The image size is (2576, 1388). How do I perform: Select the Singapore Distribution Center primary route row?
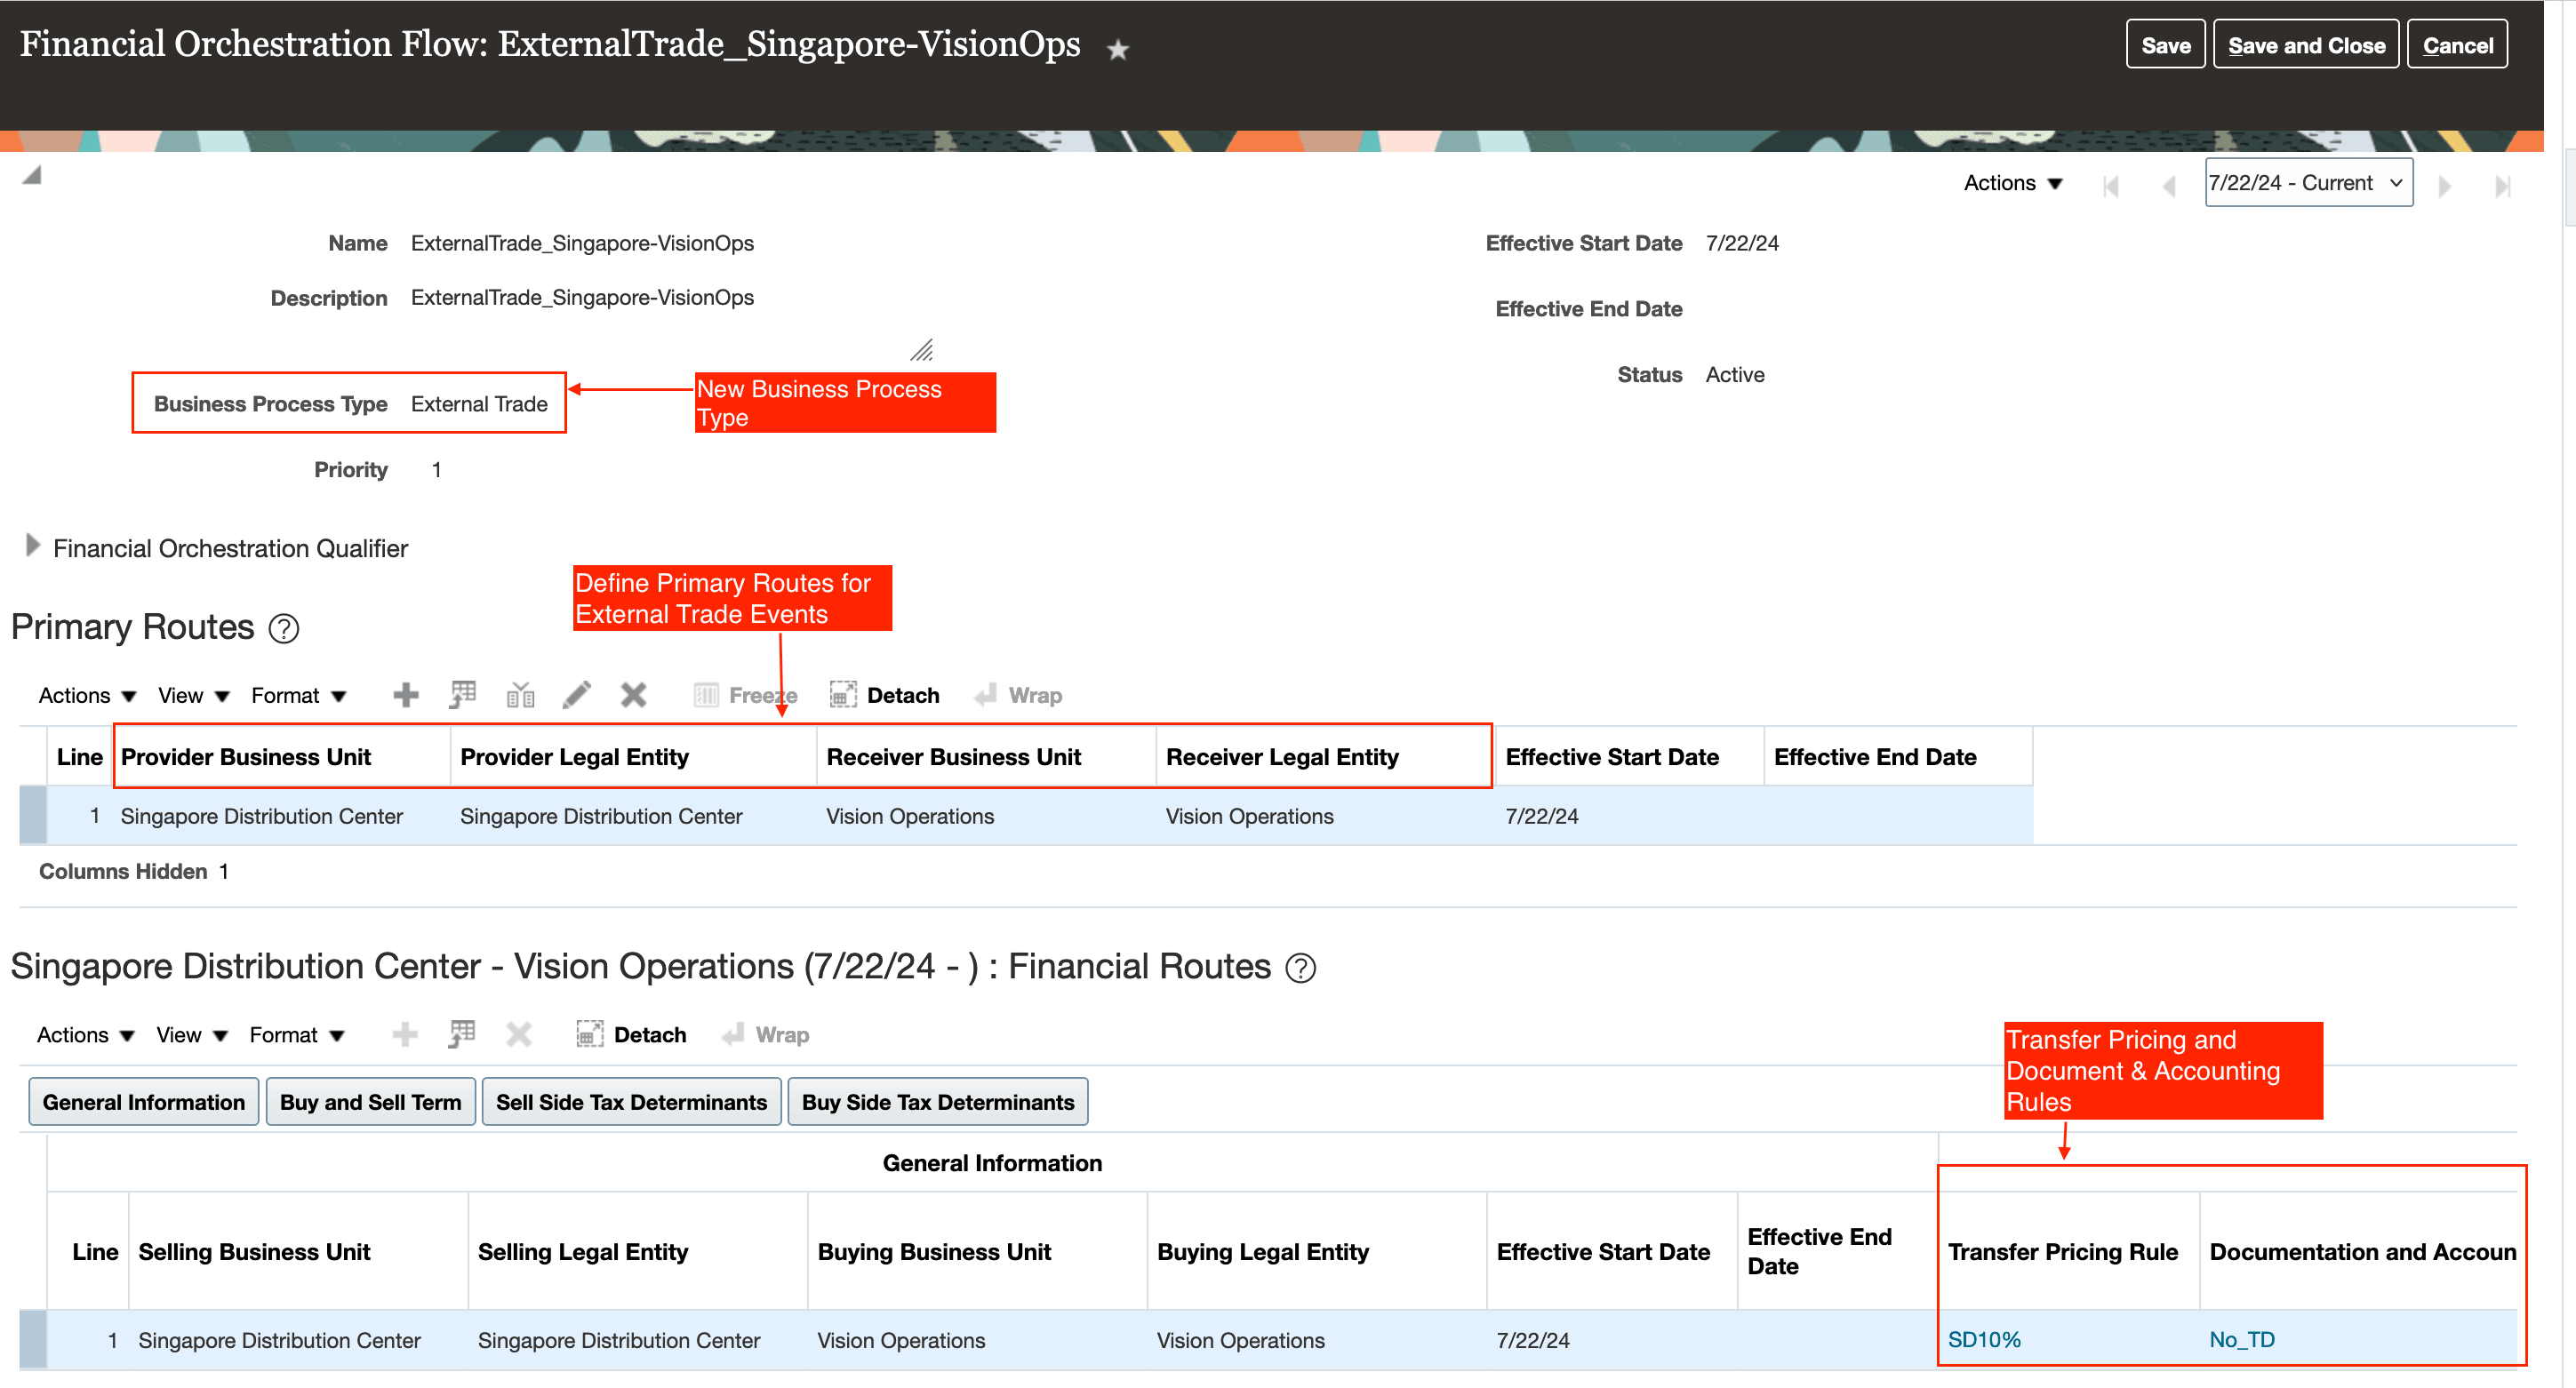pos(260,816)
